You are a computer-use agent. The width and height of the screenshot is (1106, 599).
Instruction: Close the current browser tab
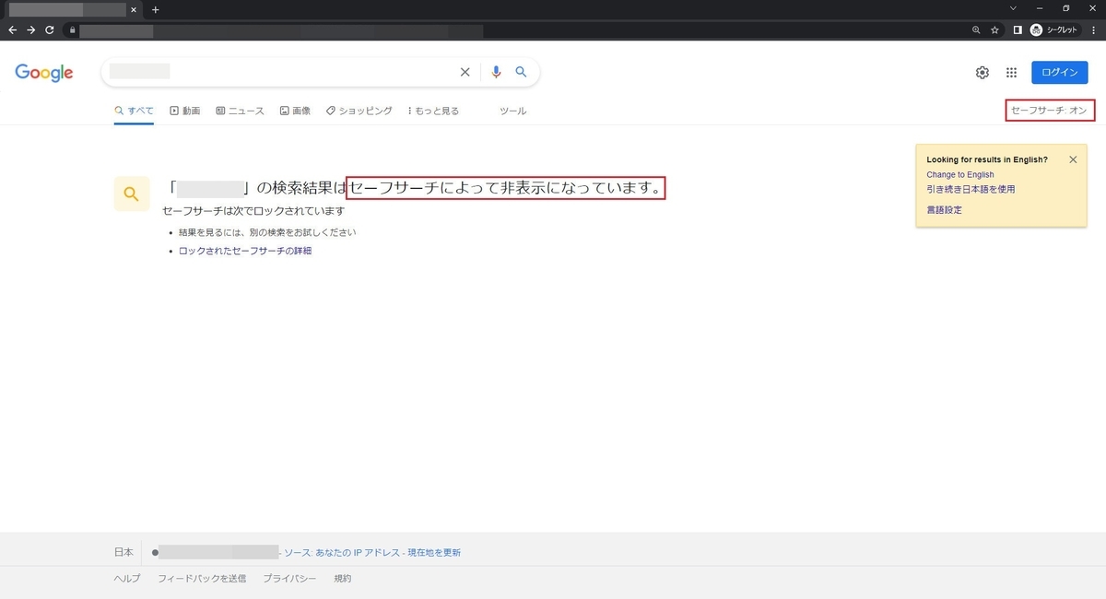(x=134, y=9)
